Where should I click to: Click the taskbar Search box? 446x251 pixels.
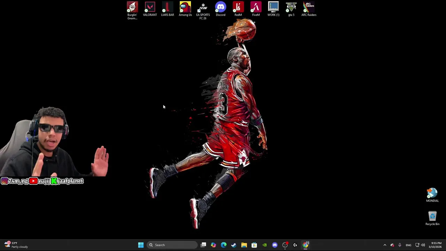coord(172,245)
